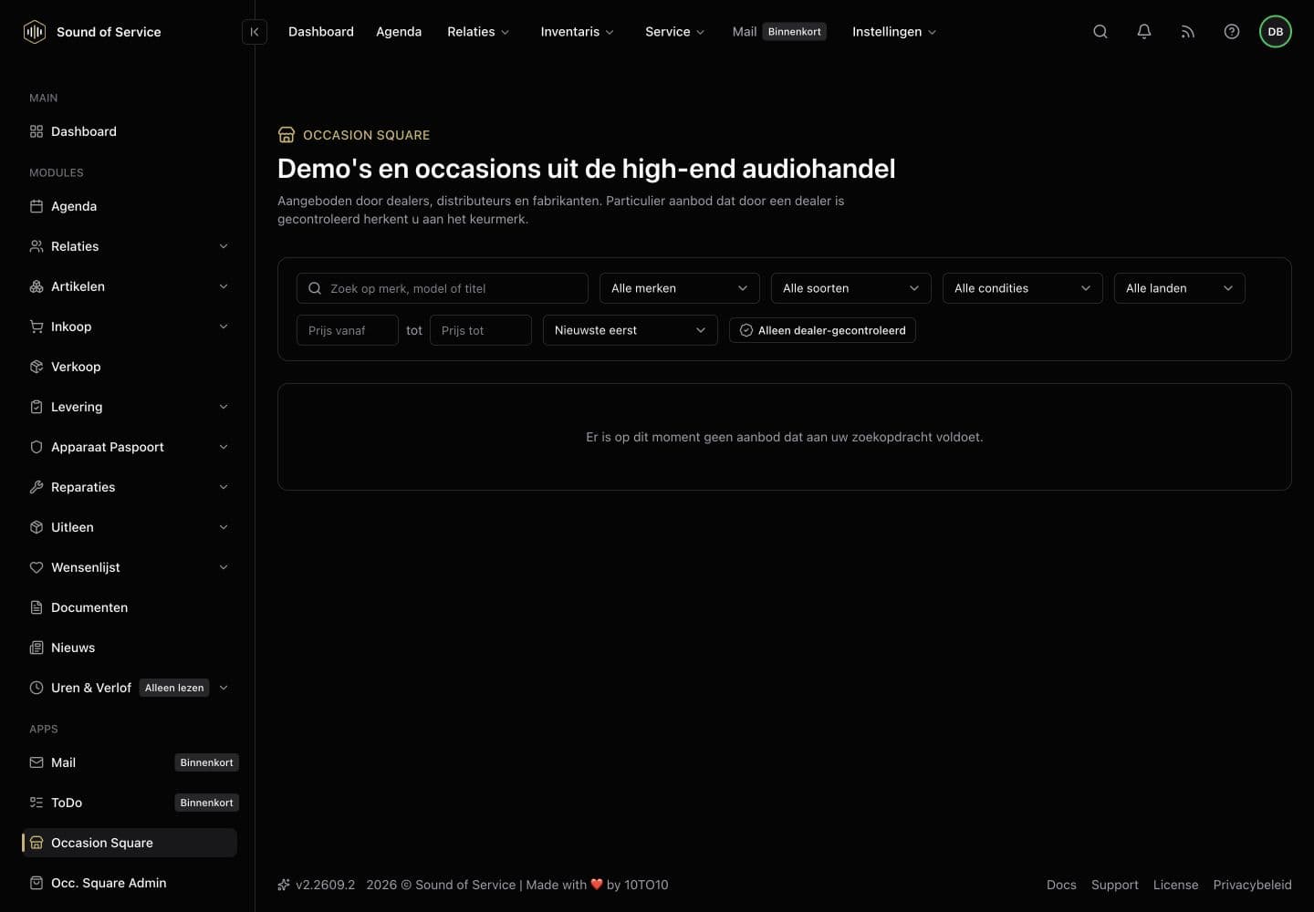Viewport: 1314px width, 912px height.
Task: Open the License footer link
Action: point(1176,885)
